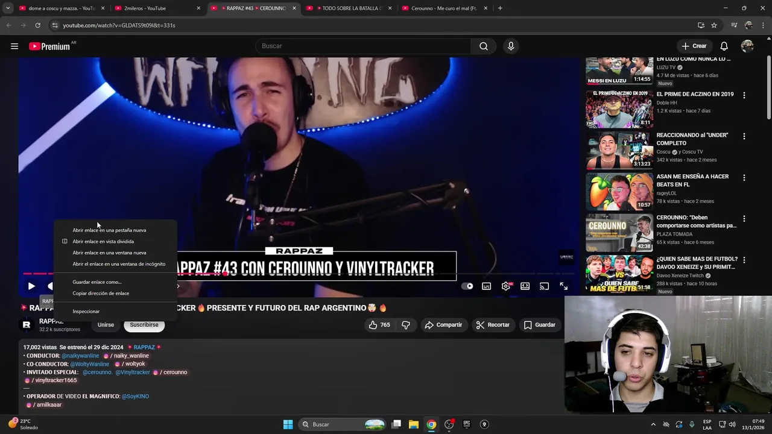Open File Explorer from taskbar
The image size is (772, 434).
[414, 424]
